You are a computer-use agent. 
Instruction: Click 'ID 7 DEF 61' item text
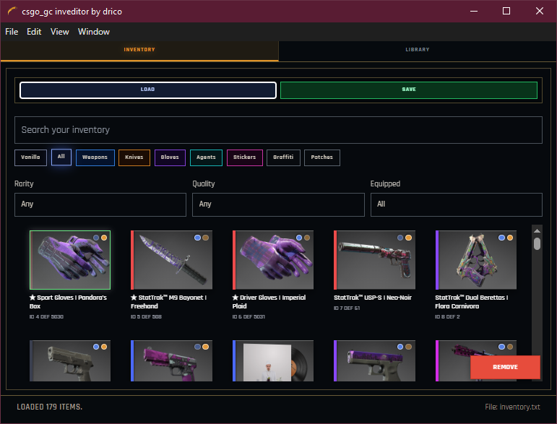point(347,308)
